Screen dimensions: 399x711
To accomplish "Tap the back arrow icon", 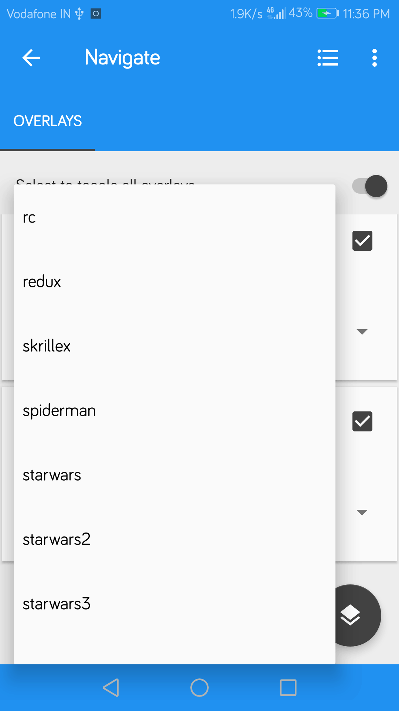I will click(31, 58).
